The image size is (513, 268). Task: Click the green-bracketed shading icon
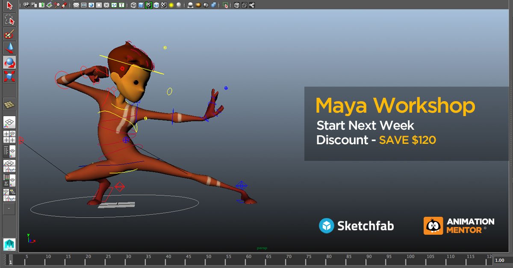point(149,5)
